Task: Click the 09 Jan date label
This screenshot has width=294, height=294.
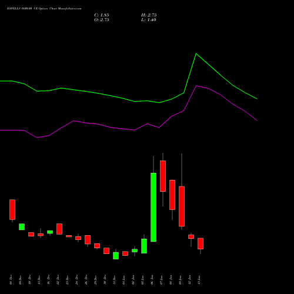Action: pyautogui.click(x=180, y=280)
